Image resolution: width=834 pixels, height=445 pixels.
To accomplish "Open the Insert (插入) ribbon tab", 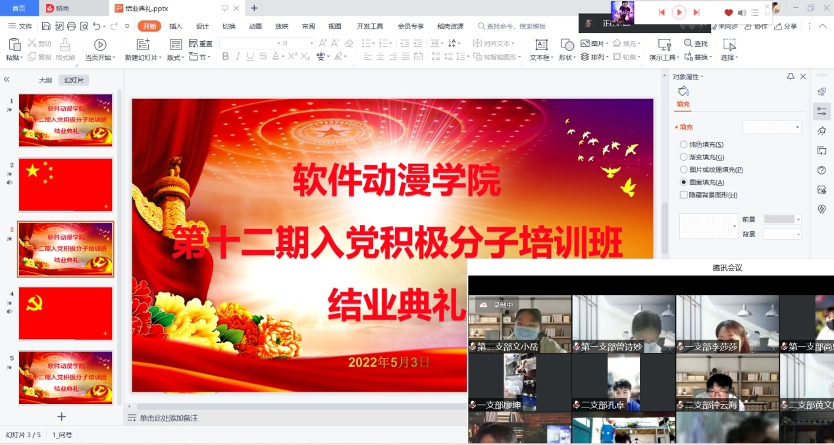I will pyautogui.click(x=176, y=26).
